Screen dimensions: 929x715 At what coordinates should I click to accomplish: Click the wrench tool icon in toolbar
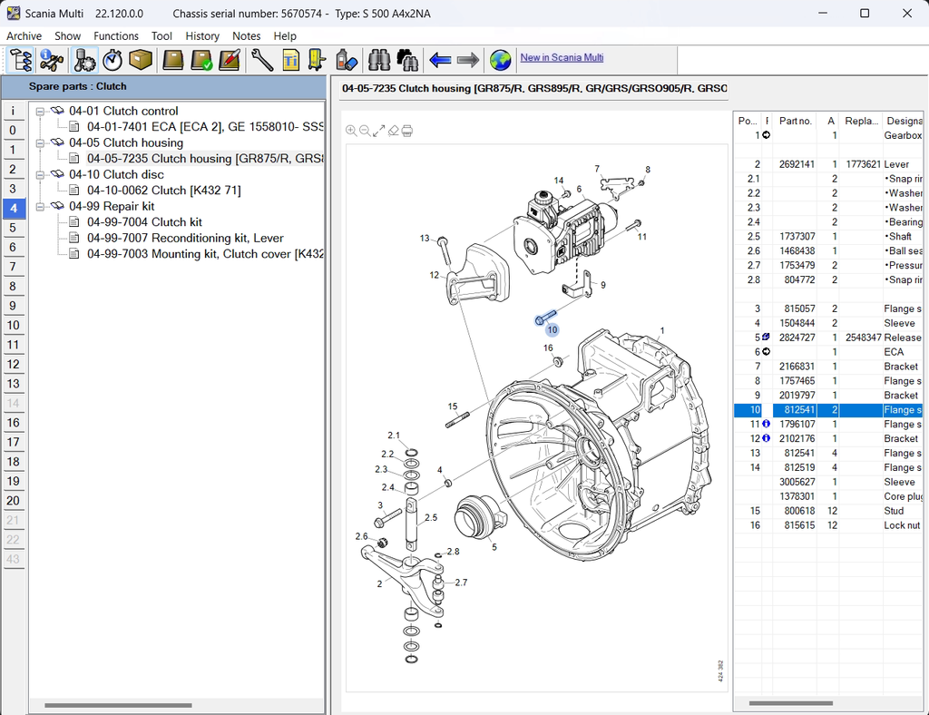261,60
